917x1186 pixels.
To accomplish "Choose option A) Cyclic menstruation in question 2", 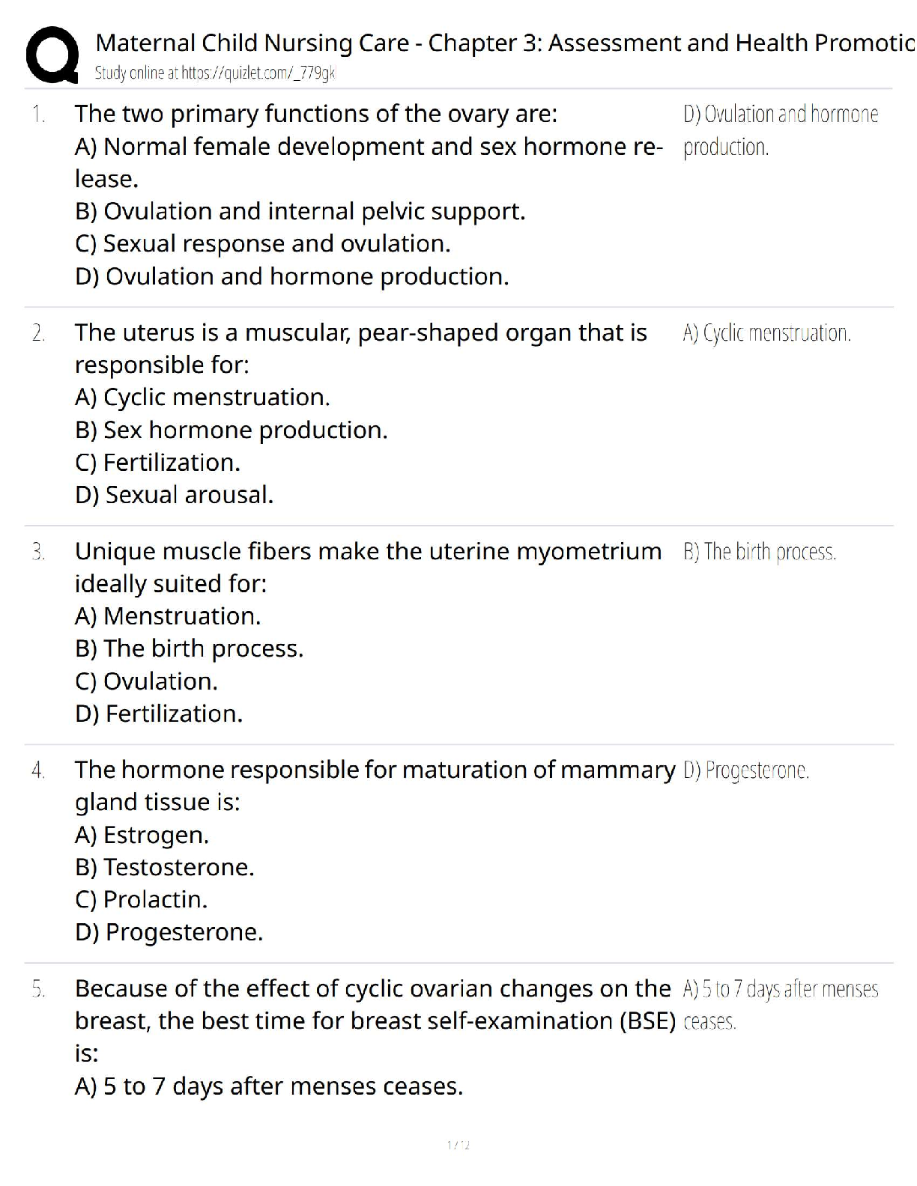I will 202,398.
